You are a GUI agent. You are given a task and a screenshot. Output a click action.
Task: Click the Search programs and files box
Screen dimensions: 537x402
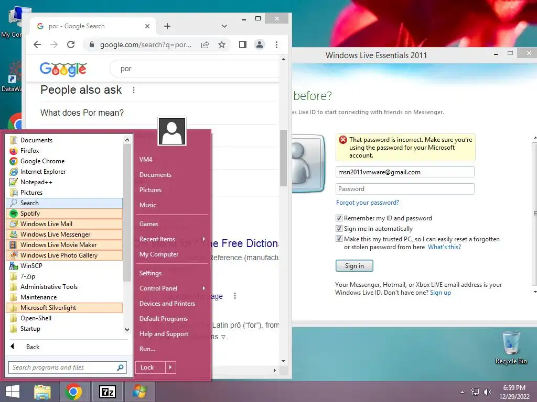point(68,367)
